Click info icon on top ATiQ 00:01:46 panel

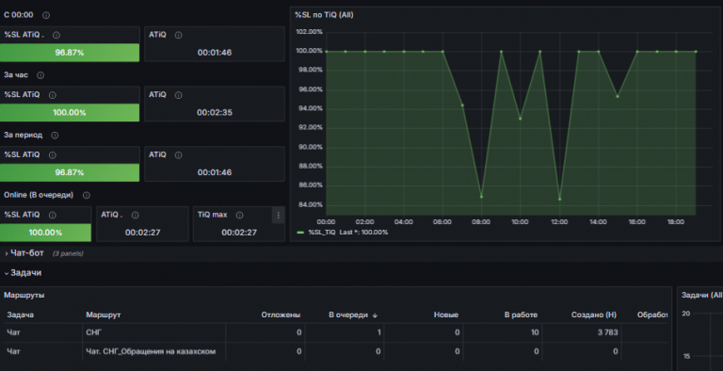pos(179,35)
